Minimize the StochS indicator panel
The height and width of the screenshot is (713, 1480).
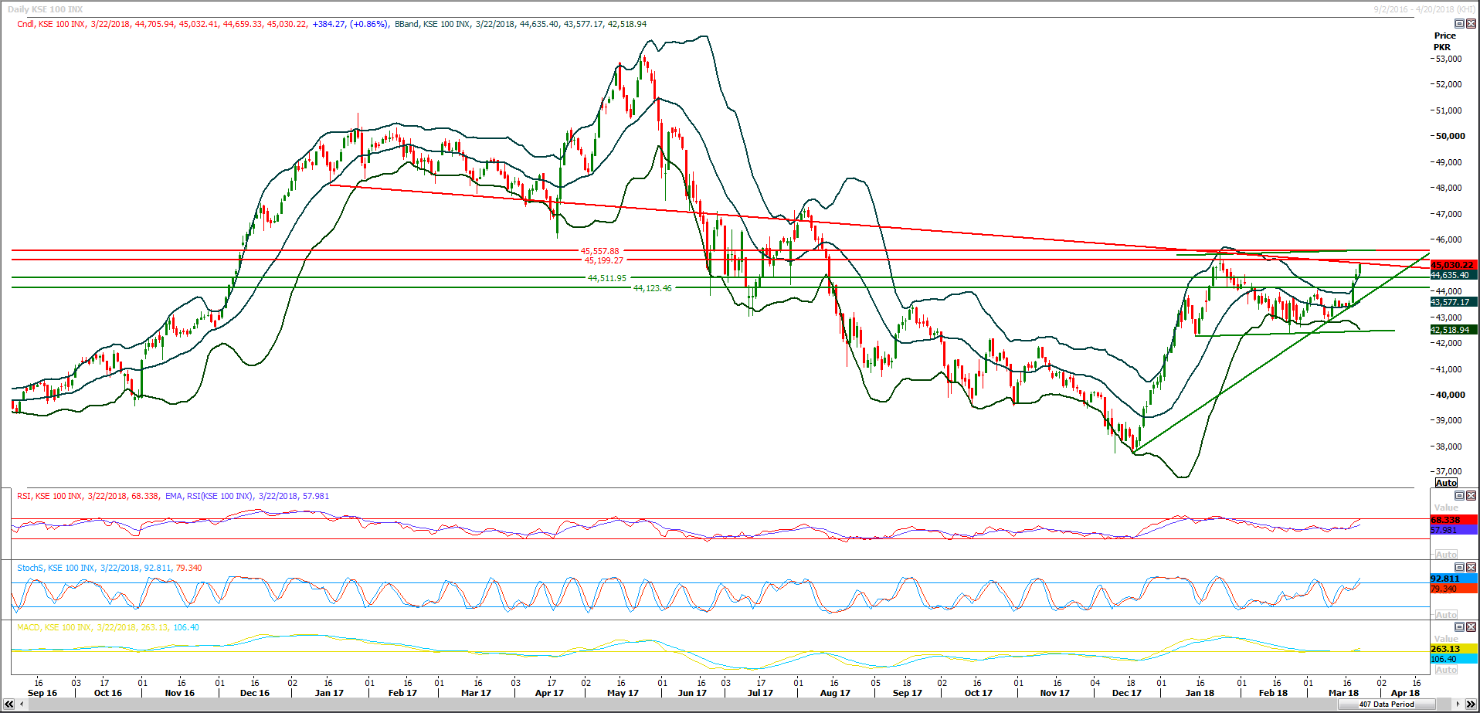pyautogui.click(x=1459, y=567)
